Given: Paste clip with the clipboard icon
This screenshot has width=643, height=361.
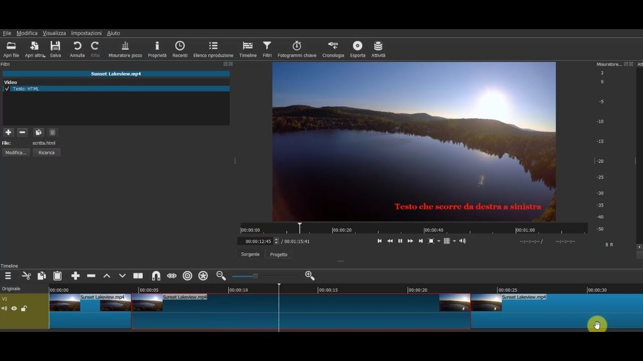Looking at the screenshot, I should [57, 276].
